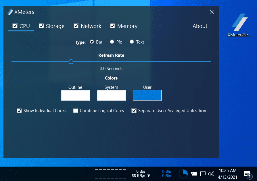Pick the blue User color swatch
Viewport: 257px width, 181px height.
point(147,95)
